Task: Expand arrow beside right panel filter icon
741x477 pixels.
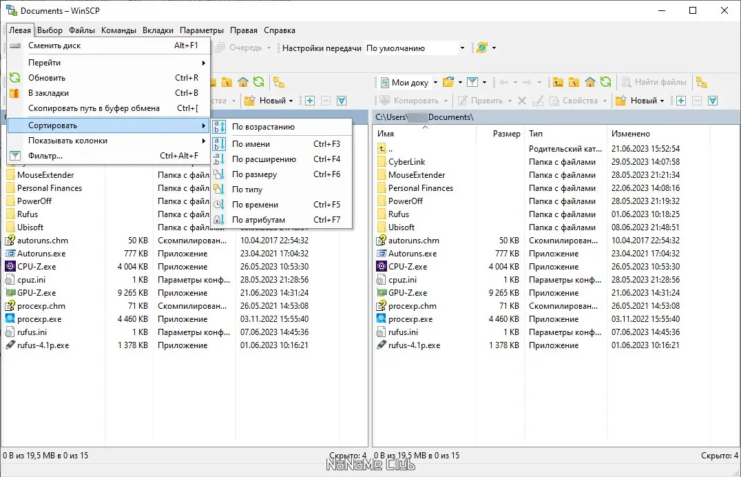Action: [x=484, y=82]
